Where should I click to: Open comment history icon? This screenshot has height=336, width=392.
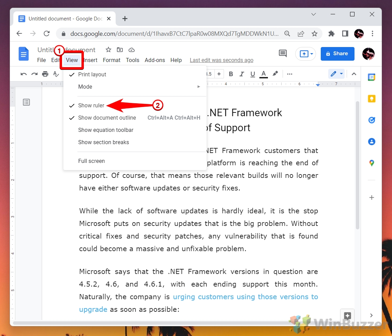click(283, 54)
